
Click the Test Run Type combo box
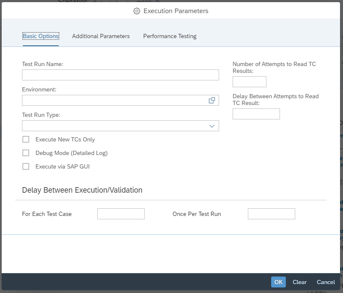(114, 126)
